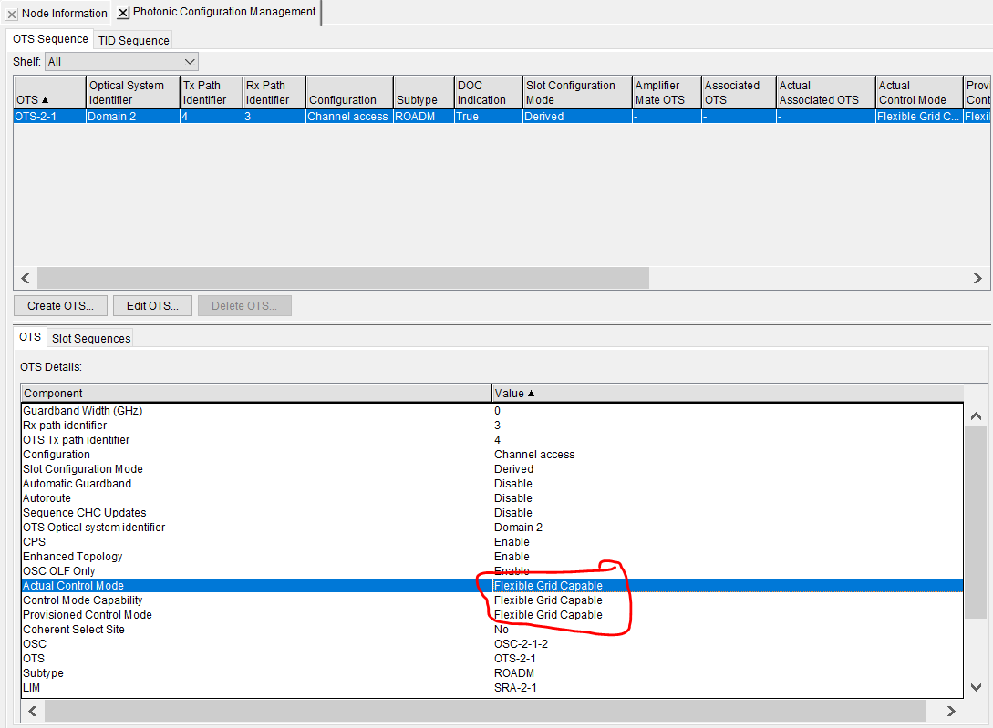The image size is (993, 728).
Task: Click the Domain 2 table cell
Action: pos(133,117)
